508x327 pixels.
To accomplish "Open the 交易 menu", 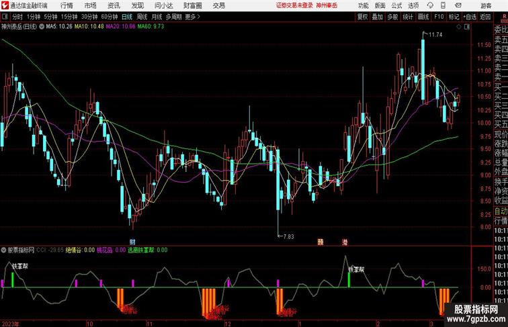I will coord(218,5).
